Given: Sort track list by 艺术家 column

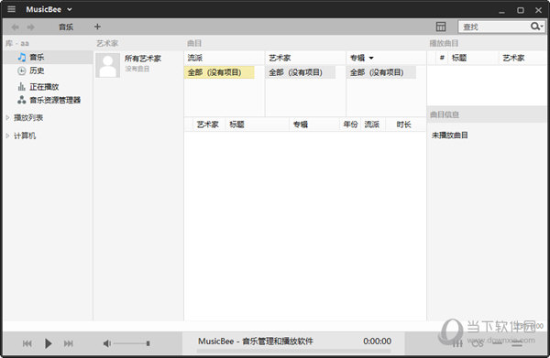Looking at the screenshot, I should pos(208,125).
